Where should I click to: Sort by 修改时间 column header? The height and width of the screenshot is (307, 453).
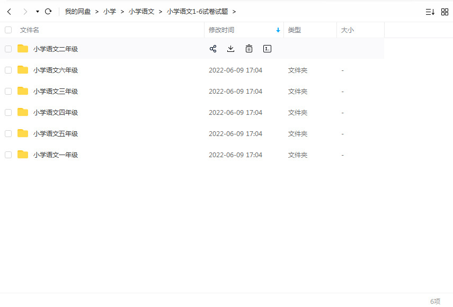[221, 30]
